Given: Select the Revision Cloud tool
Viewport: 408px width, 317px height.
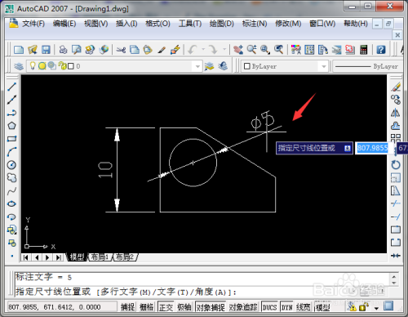Looking at the screenshot, I should pyautogui.click(x=11, y=178).
